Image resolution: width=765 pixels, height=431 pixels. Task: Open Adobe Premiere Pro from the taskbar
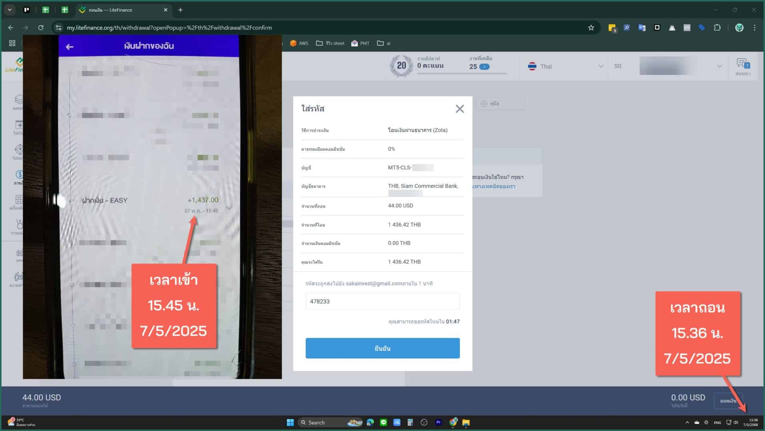click(438, 422)
